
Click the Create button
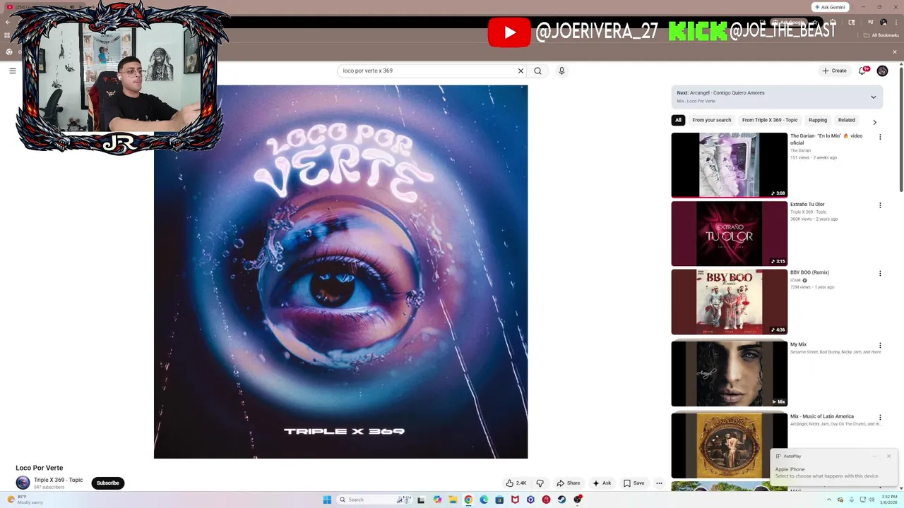tap(834, 71)
